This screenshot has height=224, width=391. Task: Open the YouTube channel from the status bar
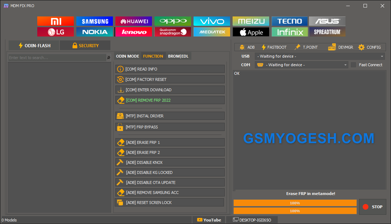(x=209, y=220)
